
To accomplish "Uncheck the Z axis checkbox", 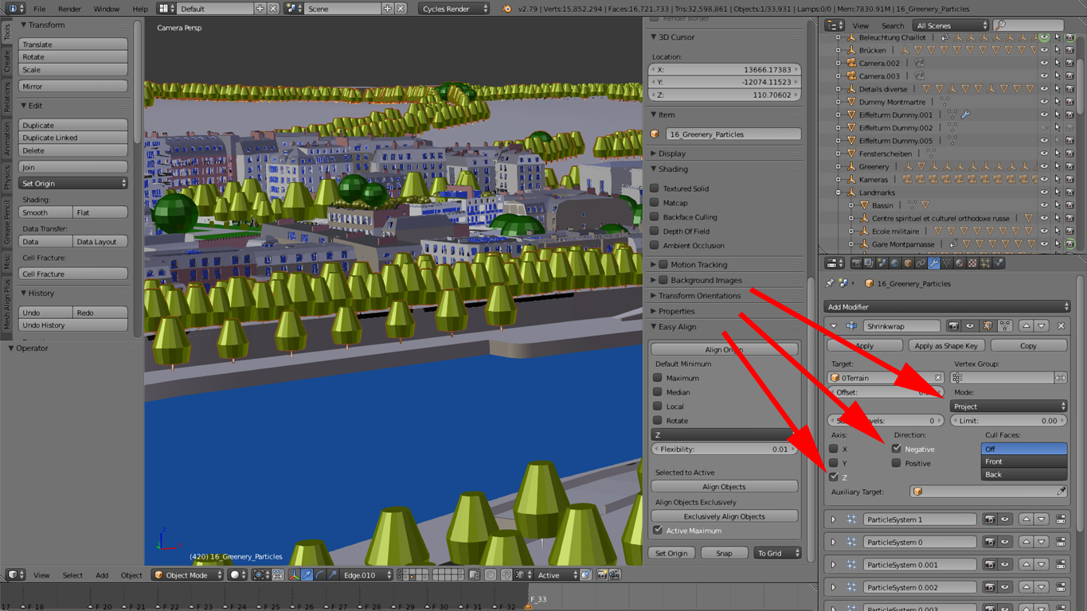I will (x=834, y=477).
